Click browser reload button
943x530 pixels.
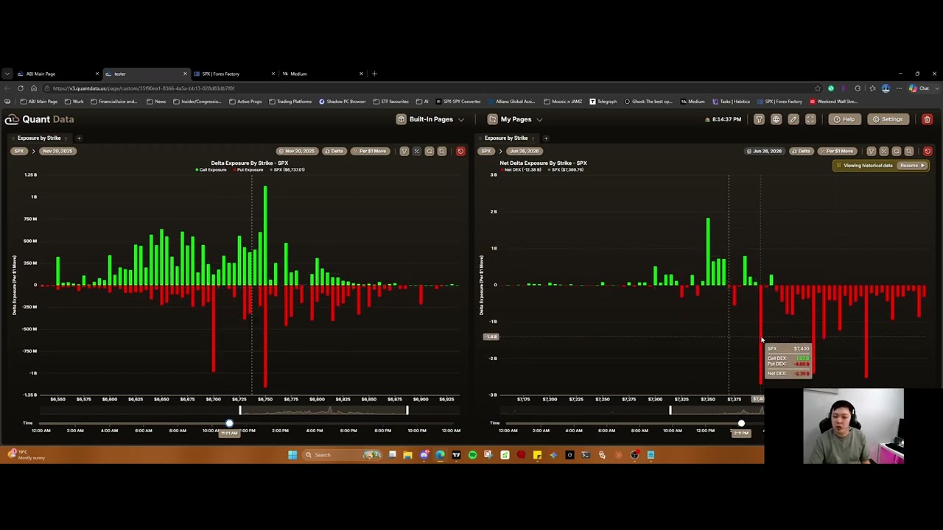click(x=21, y=88)
